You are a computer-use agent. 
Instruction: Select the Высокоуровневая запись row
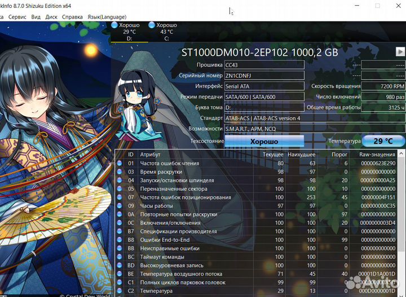click(257, 265)
